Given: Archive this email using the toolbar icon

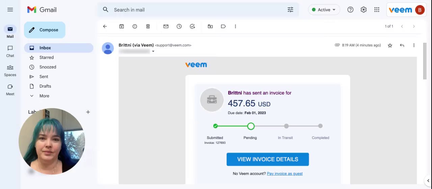Looking at the screenshot, I should pyautogui.click(x=122, y=26).
